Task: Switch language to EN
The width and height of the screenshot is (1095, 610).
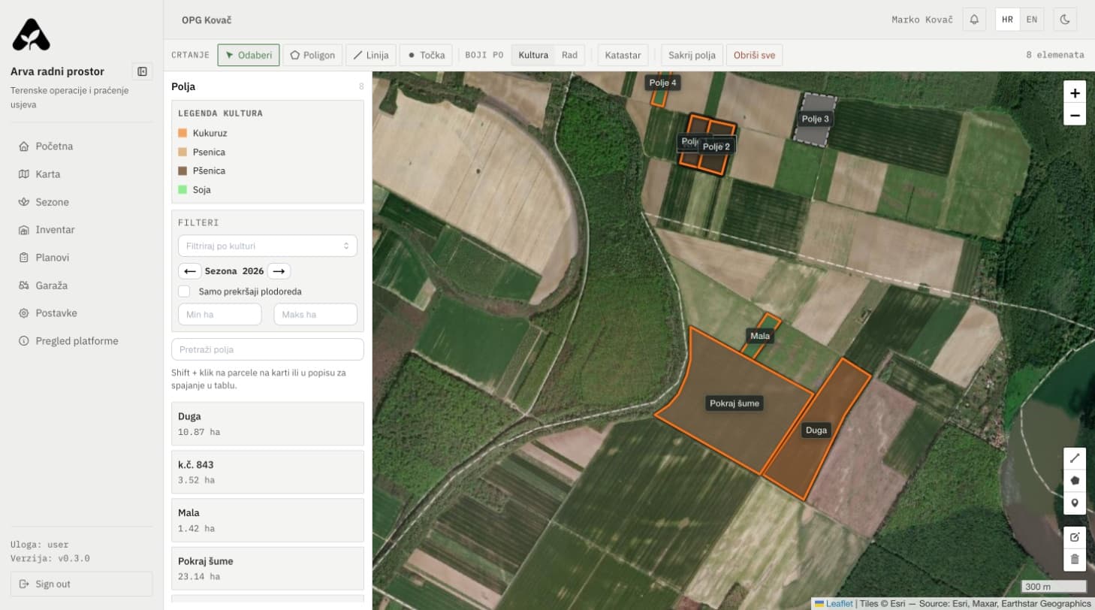Action: (x=1032, y=20)
